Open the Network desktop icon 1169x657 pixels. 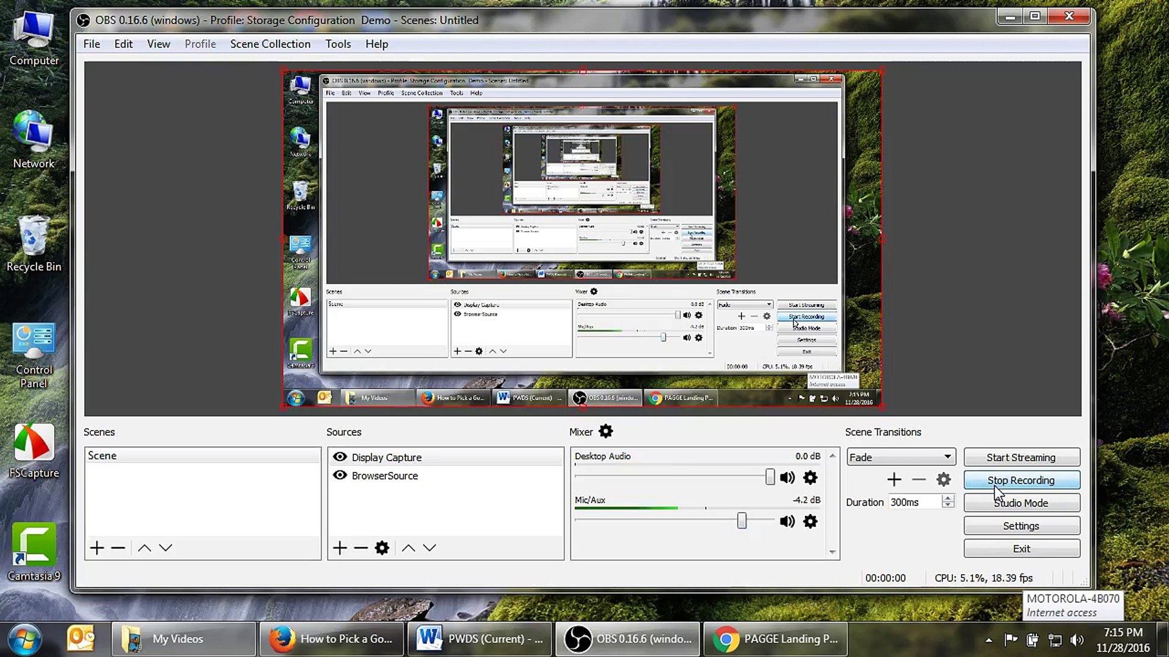pos(34,140)
